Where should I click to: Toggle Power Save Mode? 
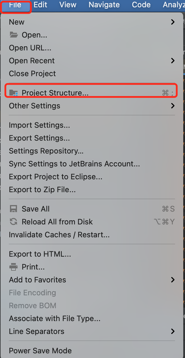coord(40,351)
